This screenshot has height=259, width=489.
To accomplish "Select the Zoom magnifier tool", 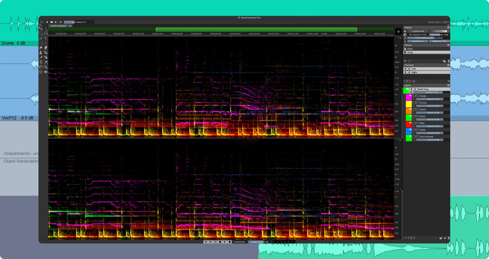I will [x=46, y=67].
